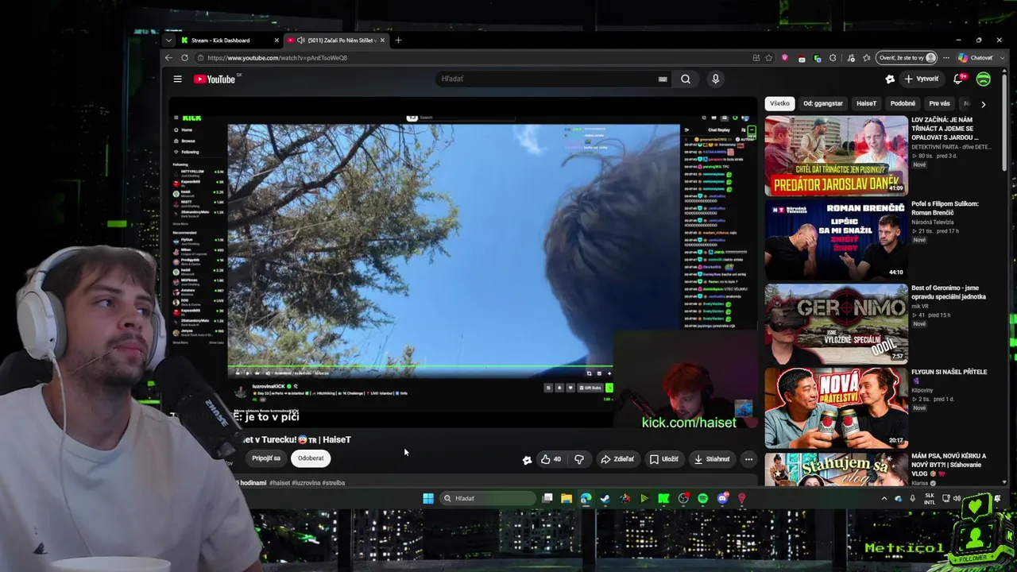Select the HaiseT filter chip
The width and height of the screenshot is (1017, 572).
click(867, 103)
